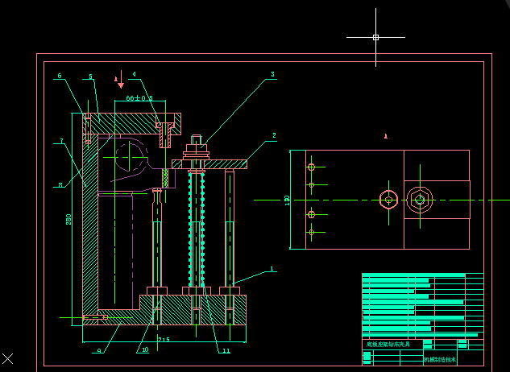The width and height of the screenshot is (510, 372).
Task: Select the 66±0.5 dimension text
Action: coord(139,98)
